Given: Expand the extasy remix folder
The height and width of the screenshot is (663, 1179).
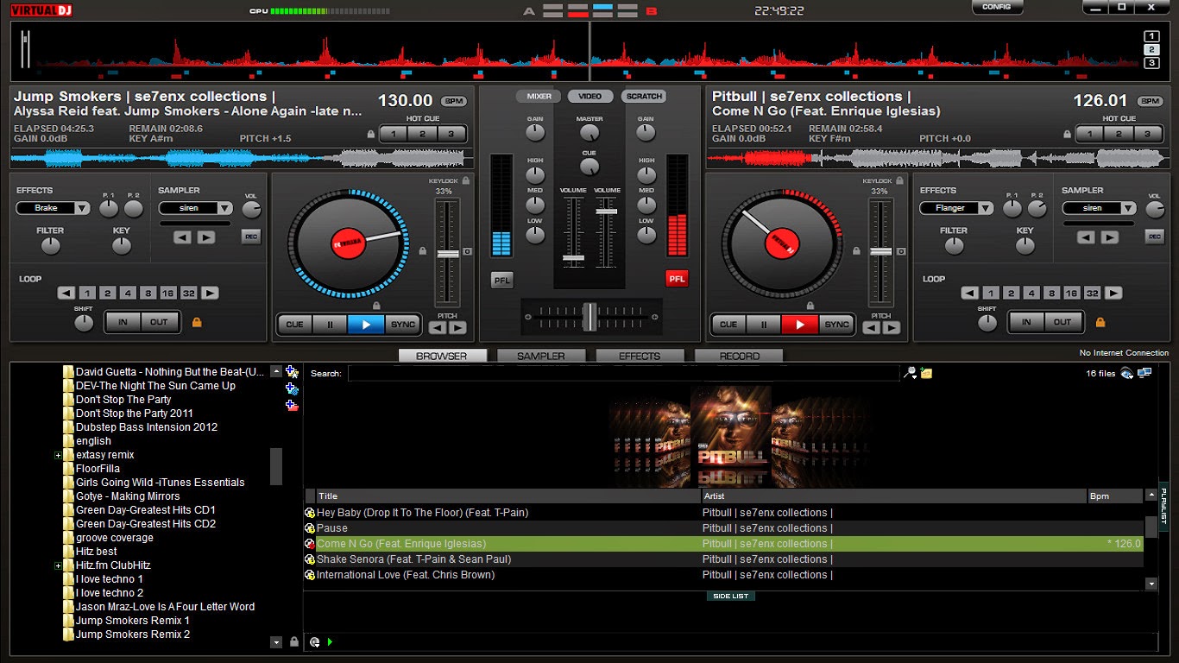Looking at the screenshot, I should pos(59,455).
